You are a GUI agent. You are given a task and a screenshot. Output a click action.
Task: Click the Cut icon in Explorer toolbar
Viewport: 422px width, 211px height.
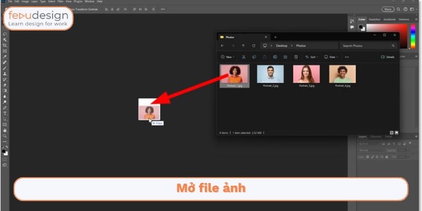(244, 57)
